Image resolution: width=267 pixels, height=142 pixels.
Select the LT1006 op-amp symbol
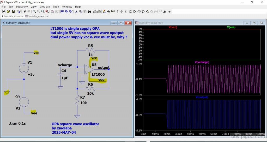coord(89,69)
